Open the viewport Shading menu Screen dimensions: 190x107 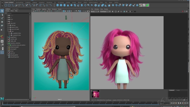coord(38,9)
